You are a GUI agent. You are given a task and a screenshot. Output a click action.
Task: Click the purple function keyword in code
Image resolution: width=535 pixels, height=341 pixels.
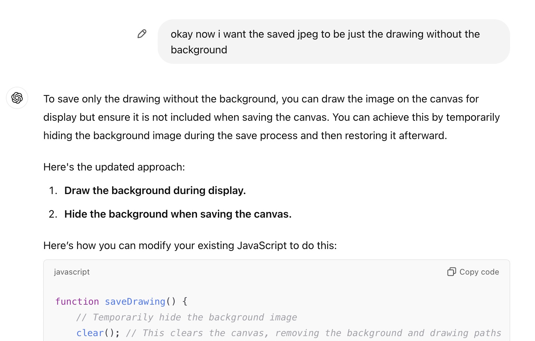[77, 301]
